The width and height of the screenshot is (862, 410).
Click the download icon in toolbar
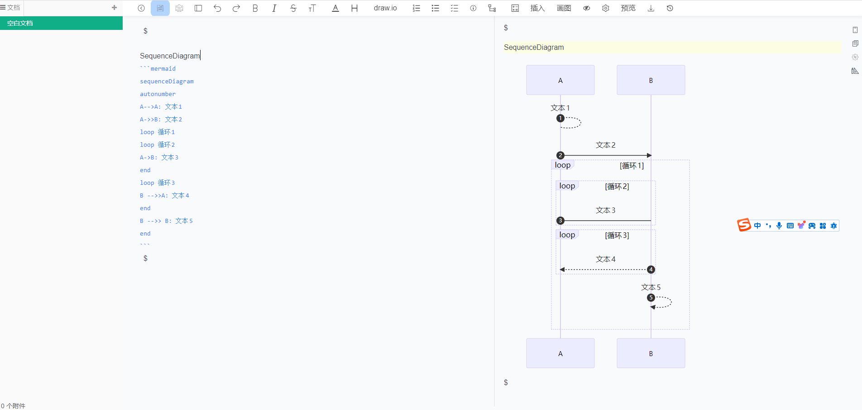651,8
